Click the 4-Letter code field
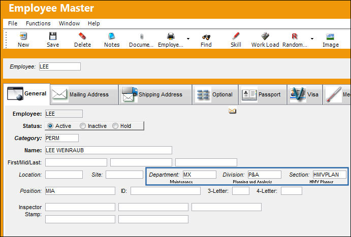 click(x=292, y=191)
